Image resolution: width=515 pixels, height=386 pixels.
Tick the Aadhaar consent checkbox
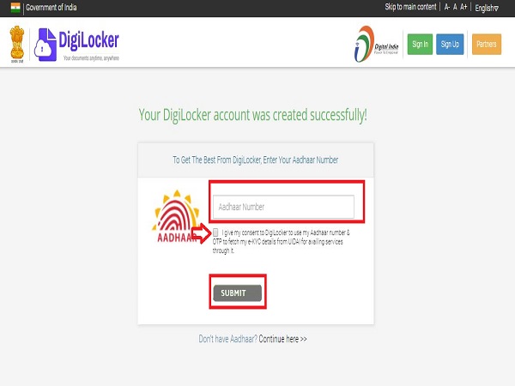[215, 232]
